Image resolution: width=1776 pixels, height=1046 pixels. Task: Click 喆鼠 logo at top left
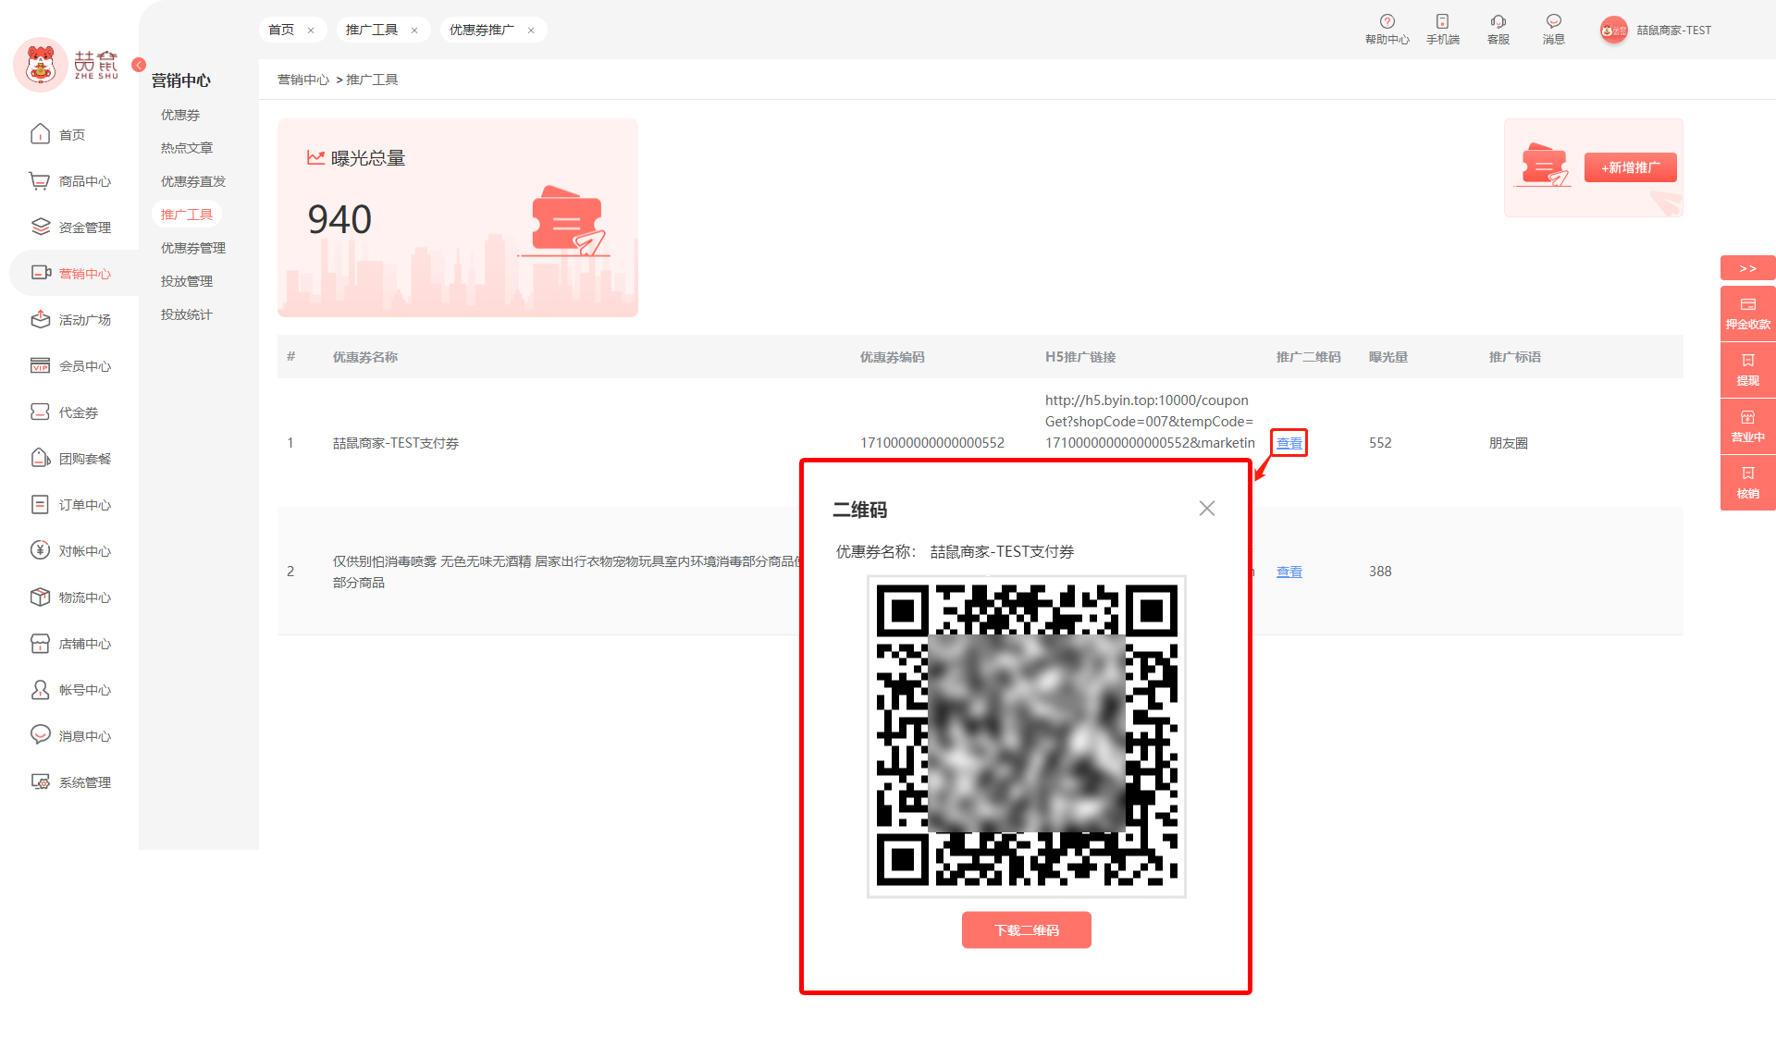65,64
